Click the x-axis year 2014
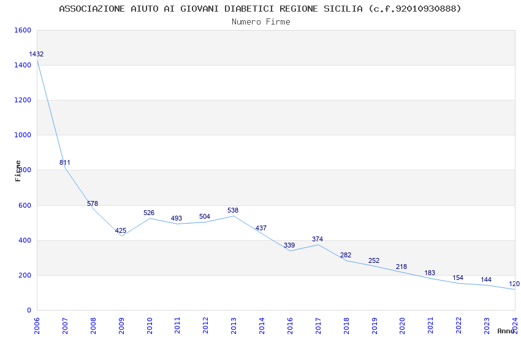 [262, 326]
